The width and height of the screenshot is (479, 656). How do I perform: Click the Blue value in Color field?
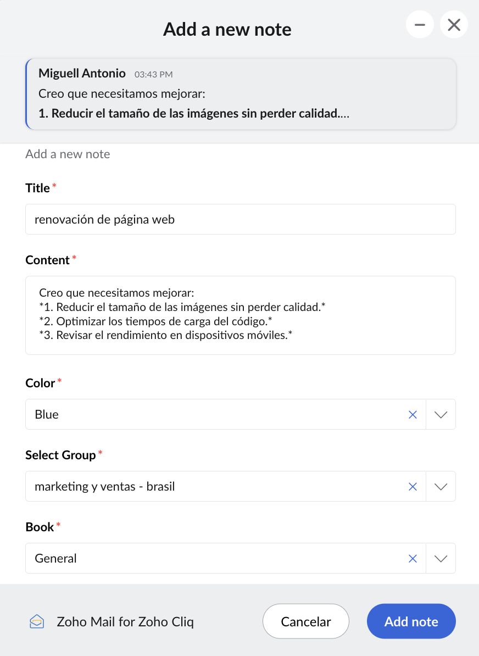pos(47,415)
